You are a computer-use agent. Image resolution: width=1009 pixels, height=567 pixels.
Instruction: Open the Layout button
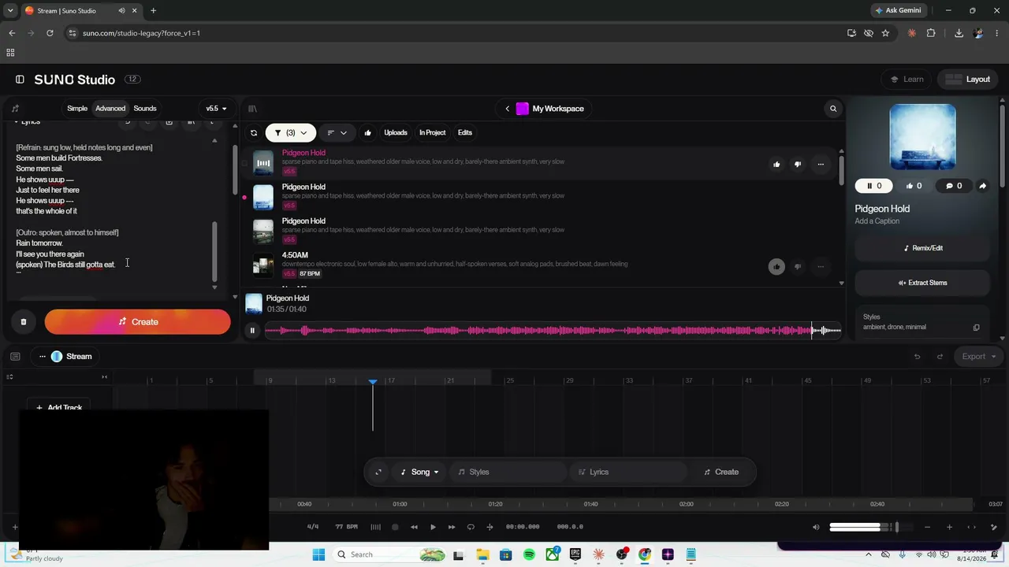968,80
